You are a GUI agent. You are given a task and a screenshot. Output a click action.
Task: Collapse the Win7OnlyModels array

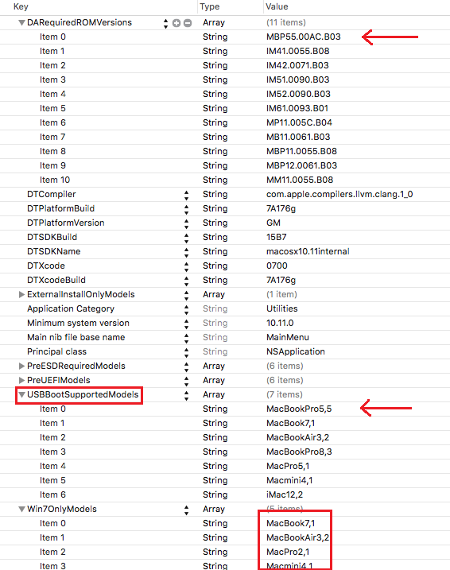(x=21, y=510)
